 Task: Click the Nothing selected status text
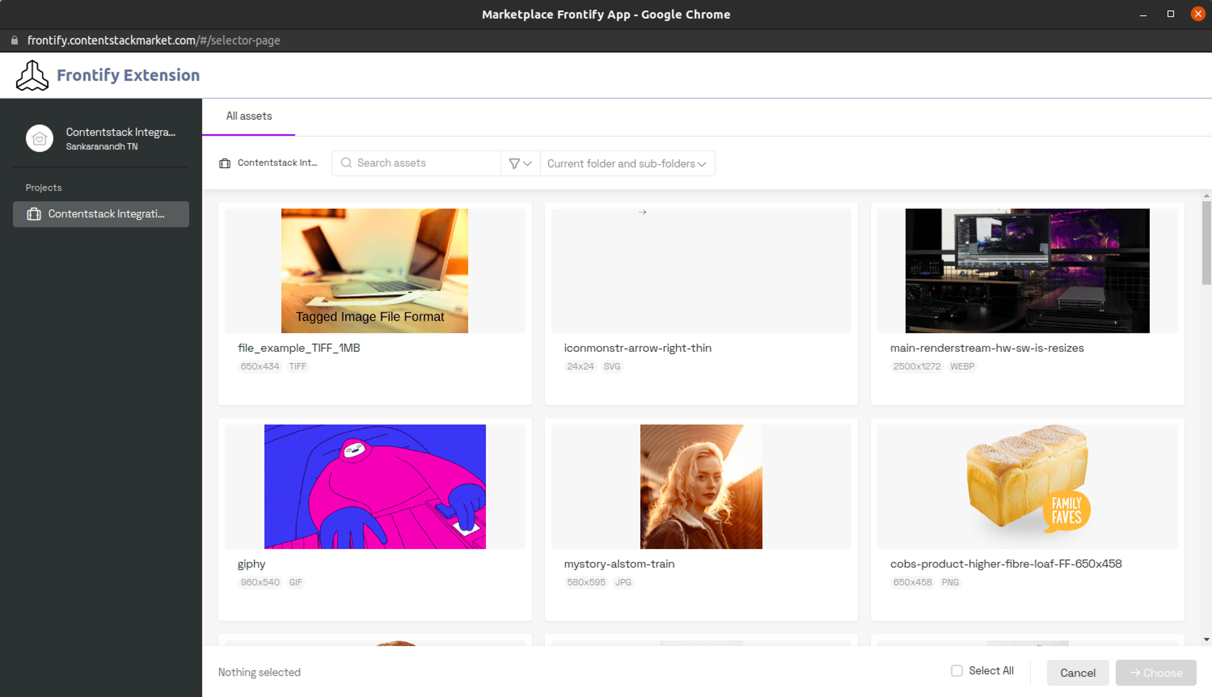tap(259, 672)
